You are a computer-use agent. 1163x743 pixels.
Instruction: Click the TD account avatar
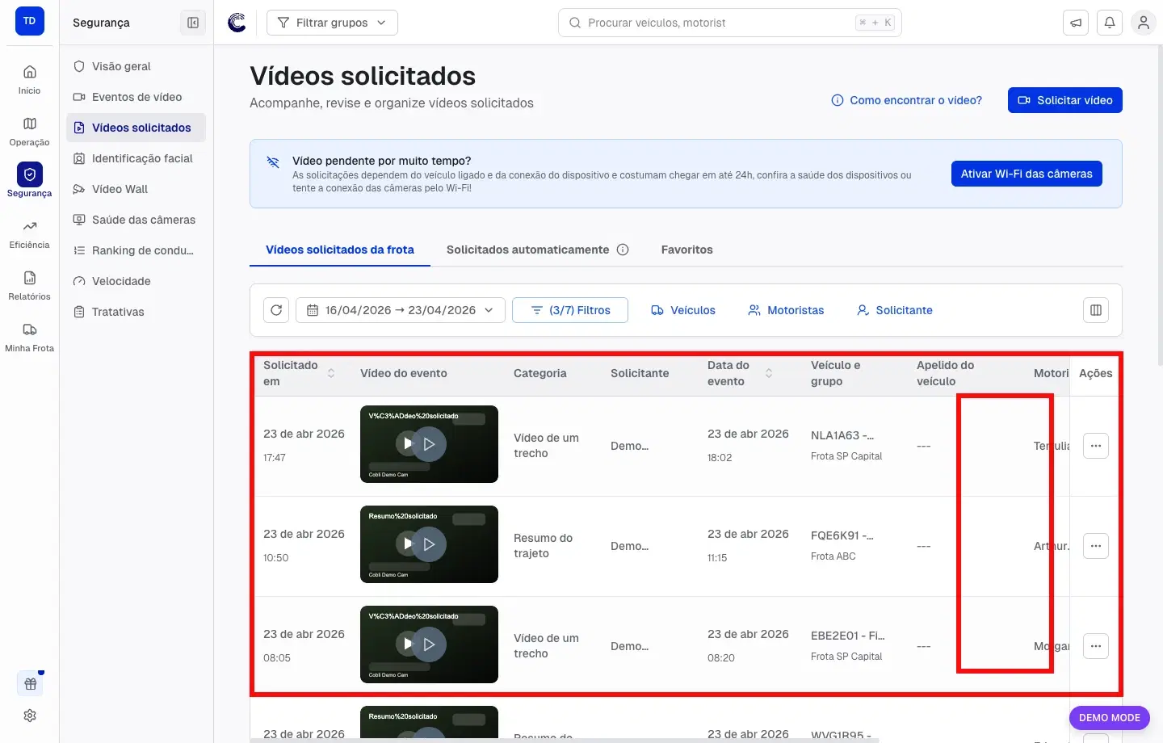(x=29, y=21)
